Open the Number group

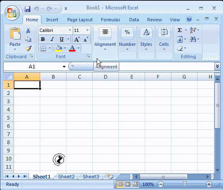tap(127, 42)
